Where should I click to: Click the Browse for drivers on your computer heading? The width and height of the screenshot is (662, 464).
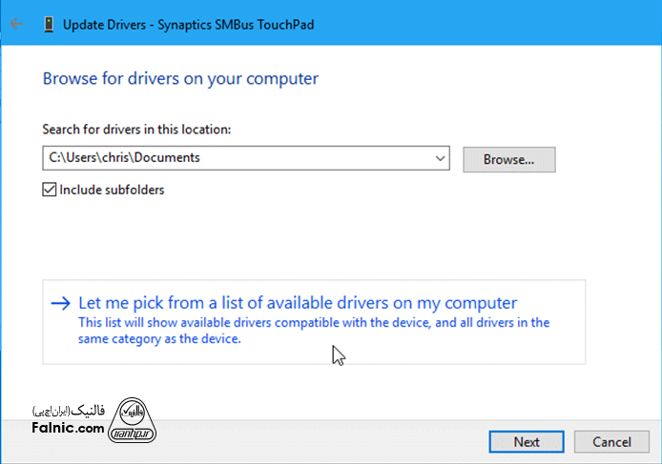coord(180,78)
